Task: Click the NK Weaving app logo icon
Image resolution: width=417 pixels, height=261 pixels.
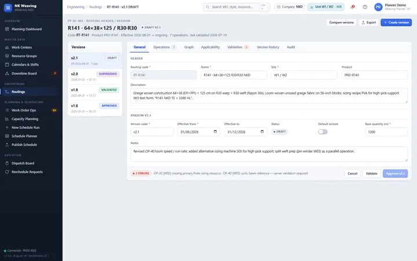Action: coord(8,8)
